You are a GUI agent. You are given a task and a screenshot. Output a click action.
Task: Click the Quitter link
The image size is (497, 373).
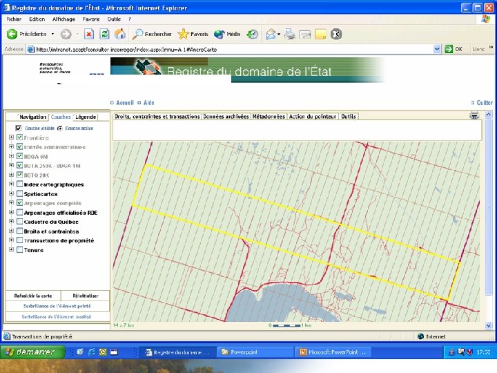point(485,102)
